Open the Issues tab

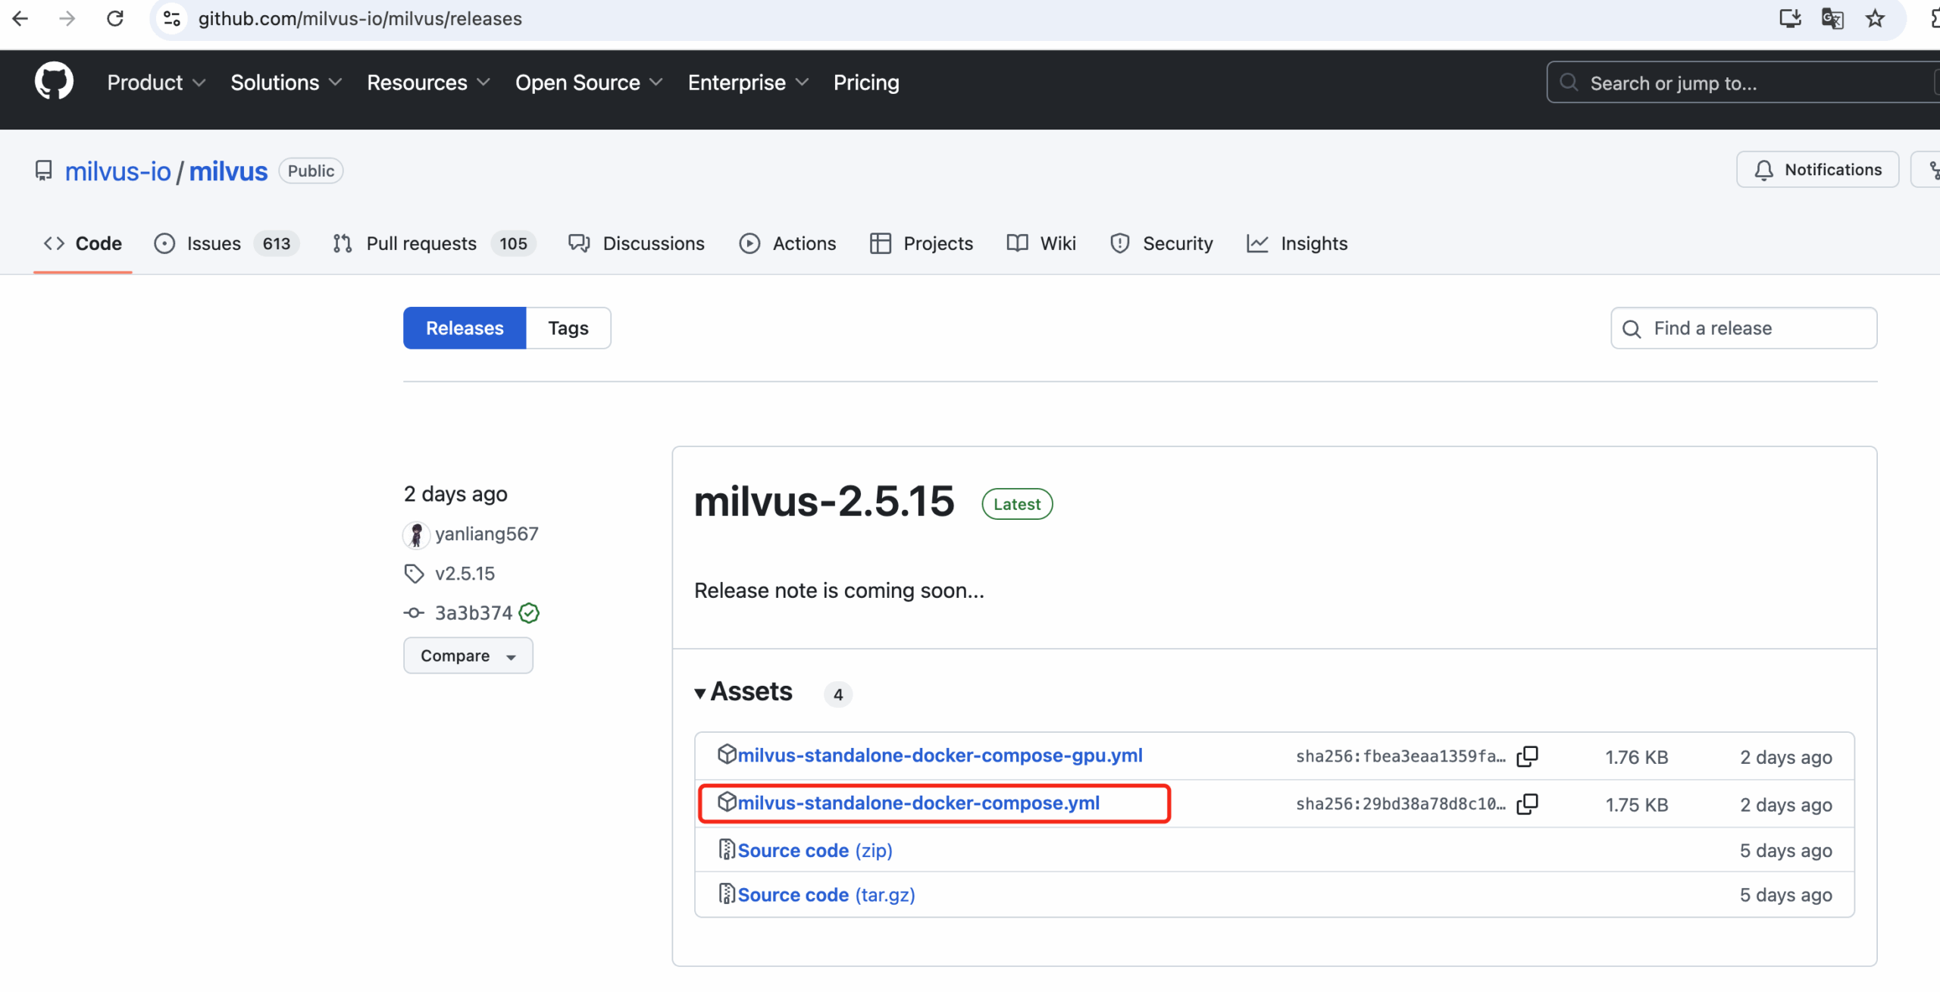click(x=226, y=243)
